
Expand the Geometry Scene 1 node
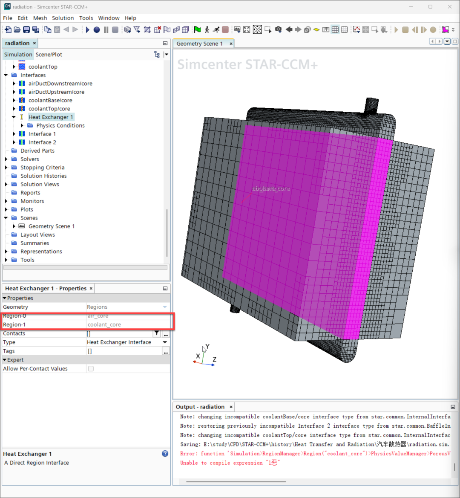14,226
